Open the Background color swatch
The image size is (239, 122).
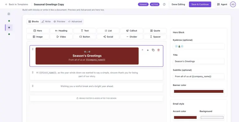point(212,117)
